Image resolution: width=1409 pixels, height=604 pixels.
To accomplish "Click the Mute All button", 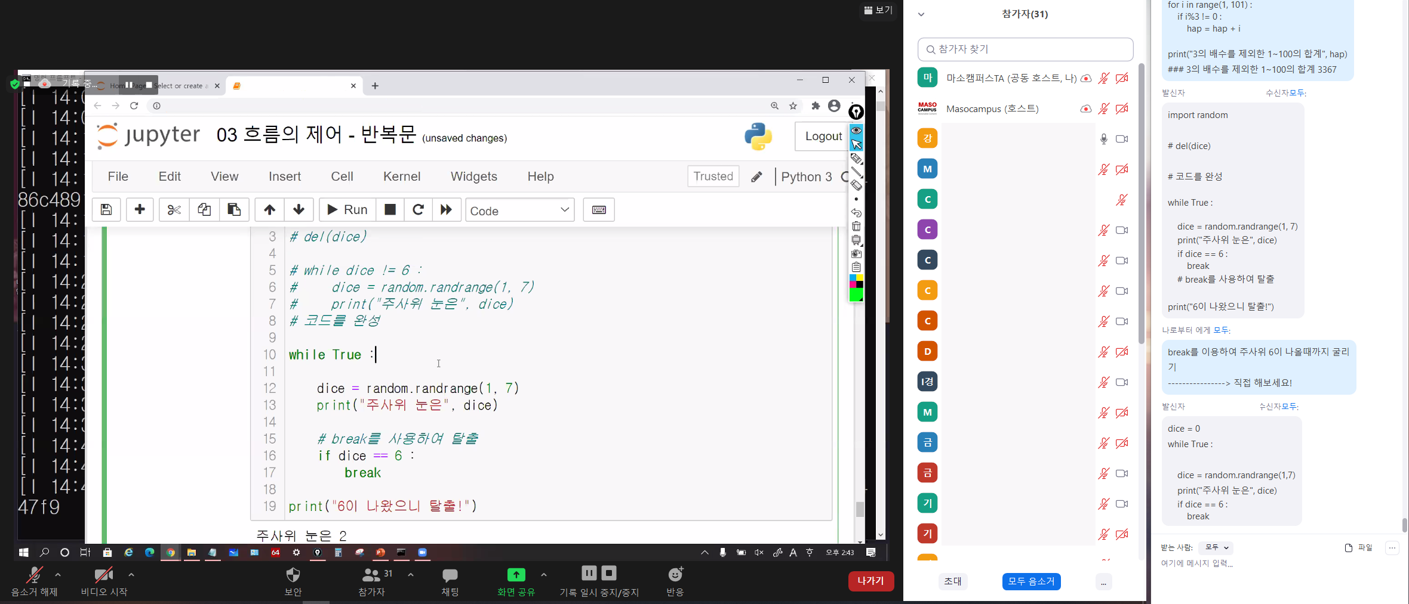I will point(1031,581).
